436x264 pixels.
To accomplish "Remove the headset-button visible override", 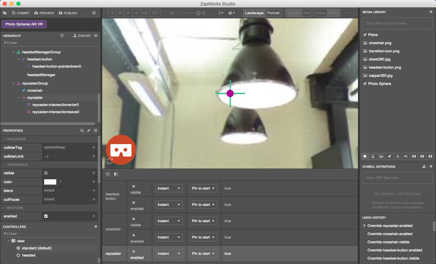I will coord(134,186).
